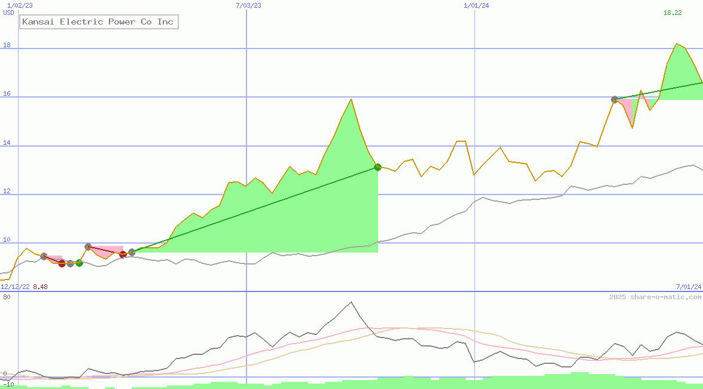Image resolution: width=703 pixels, height=389 pixels.
Task: Select gray marker starting the 2024 green trendline
Action: coord(614,99)
